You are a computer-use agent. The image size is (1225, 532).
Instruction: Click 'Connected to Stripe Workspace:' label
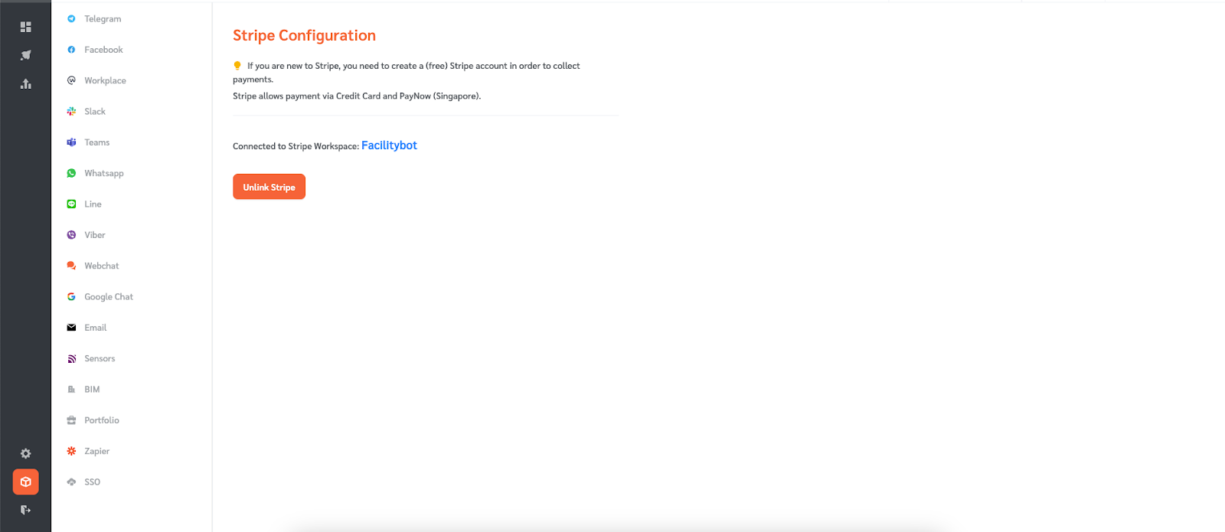point(296,146)
